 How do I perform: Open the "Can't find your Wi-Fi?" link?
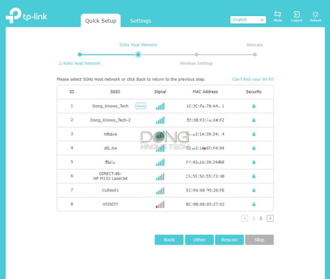point(253,79)
